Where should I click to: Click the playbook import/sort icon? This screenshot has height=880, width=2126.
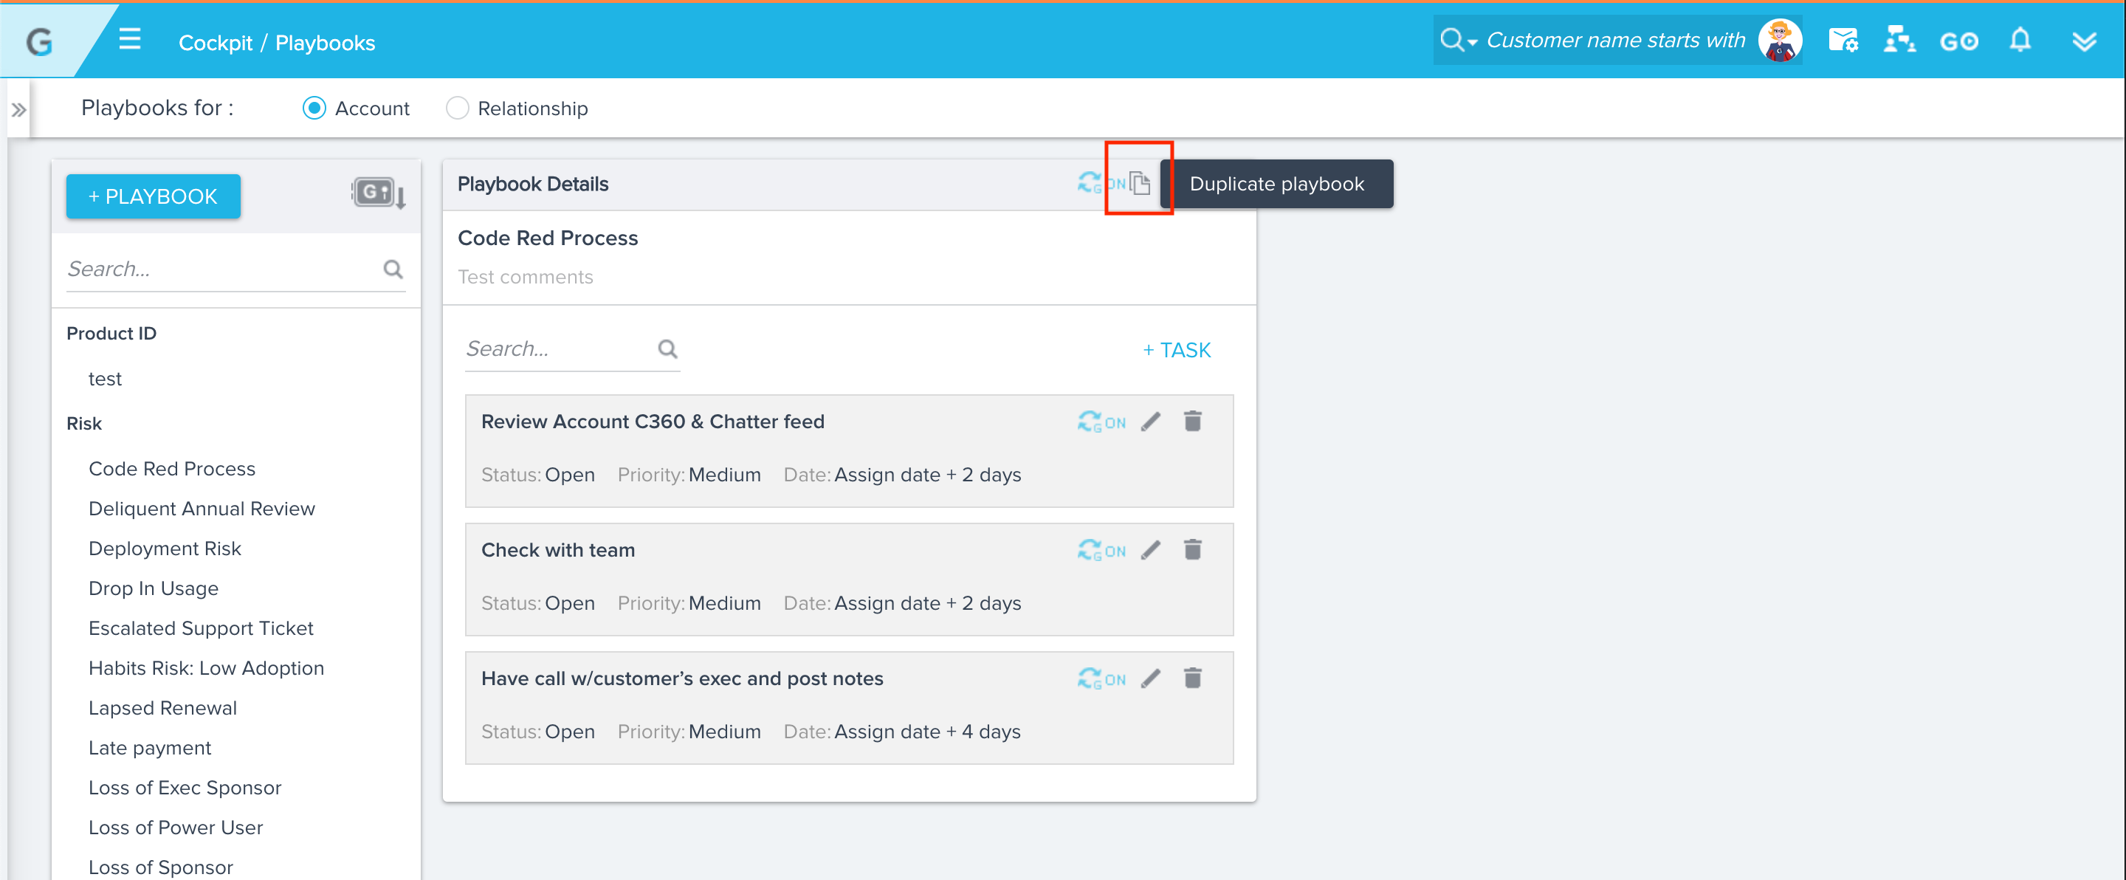(x=378, y=194)
